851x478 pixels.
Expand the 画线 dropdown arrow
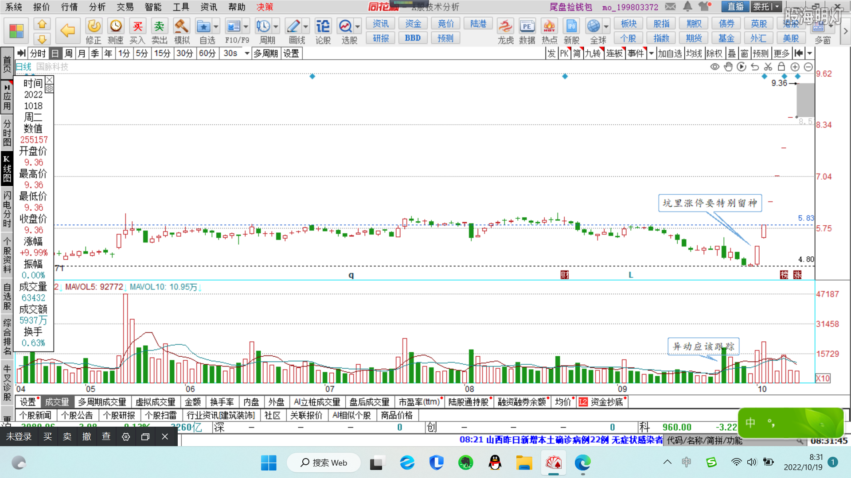point(306,27)
